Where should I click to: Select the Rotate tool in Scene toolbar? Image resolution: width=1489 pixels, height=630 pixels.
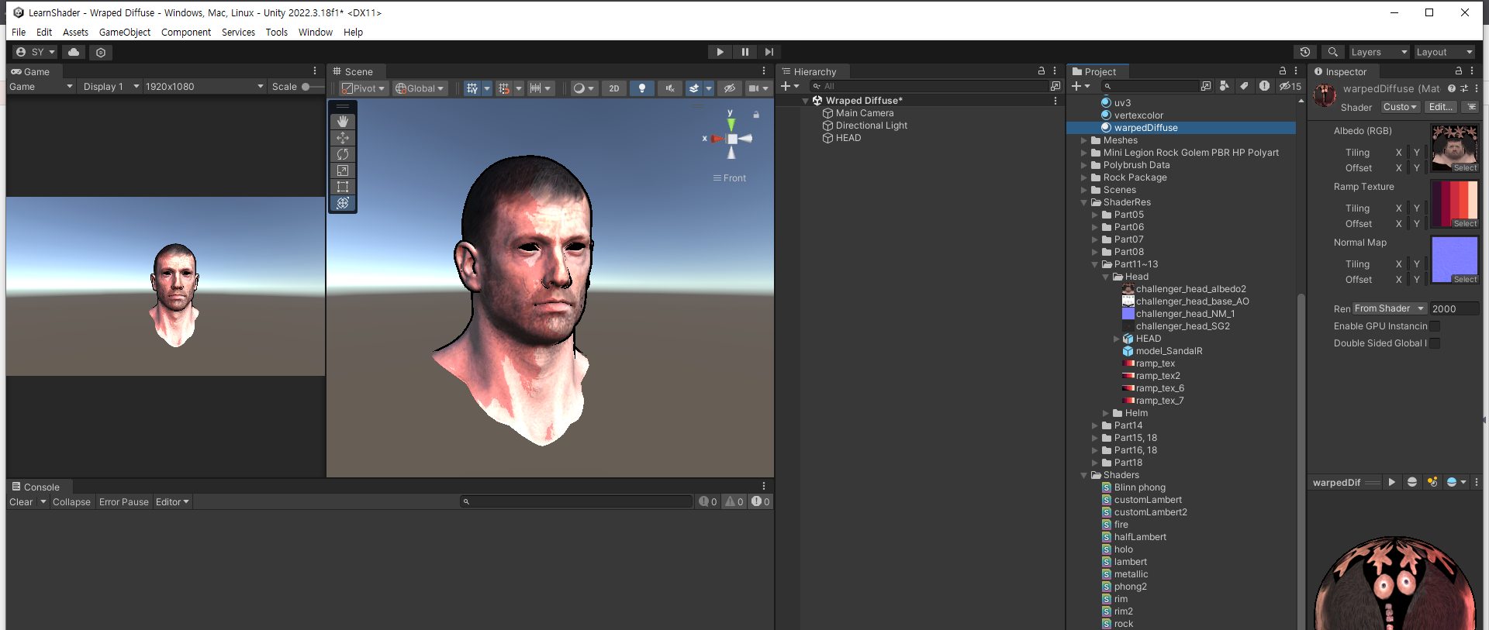coord(343,154)
